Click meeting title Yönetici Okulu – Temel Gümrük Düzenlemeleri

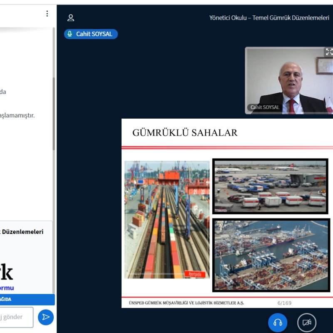(x=269, y=17)
